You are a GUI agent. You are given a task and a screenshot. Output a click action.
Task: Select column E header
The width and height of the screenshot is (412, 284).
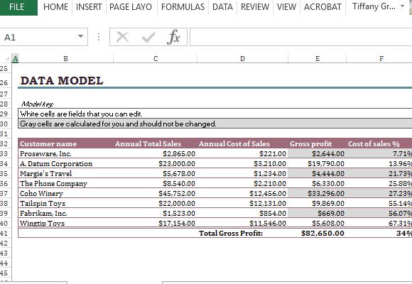[318, 59]
